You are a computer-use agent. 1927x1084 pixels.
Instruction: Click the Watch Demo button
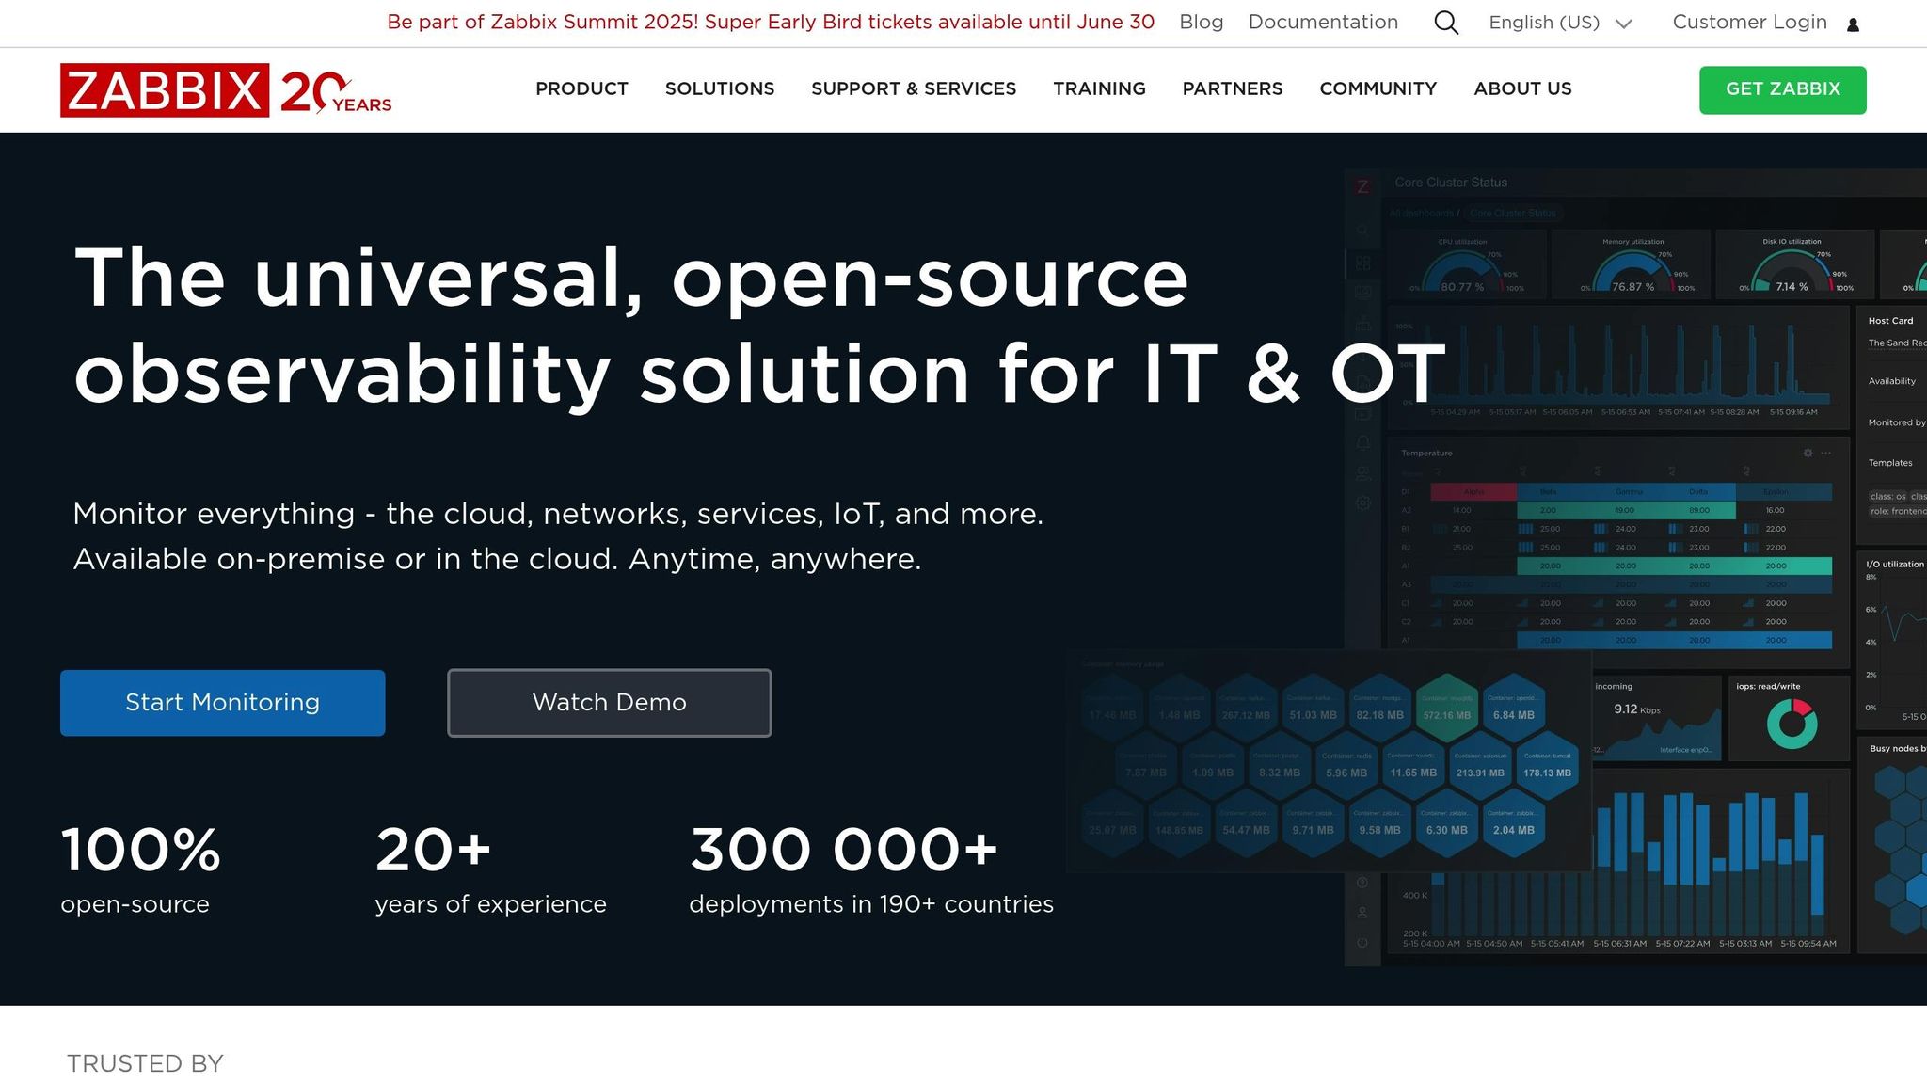click(x=610, y=703)
